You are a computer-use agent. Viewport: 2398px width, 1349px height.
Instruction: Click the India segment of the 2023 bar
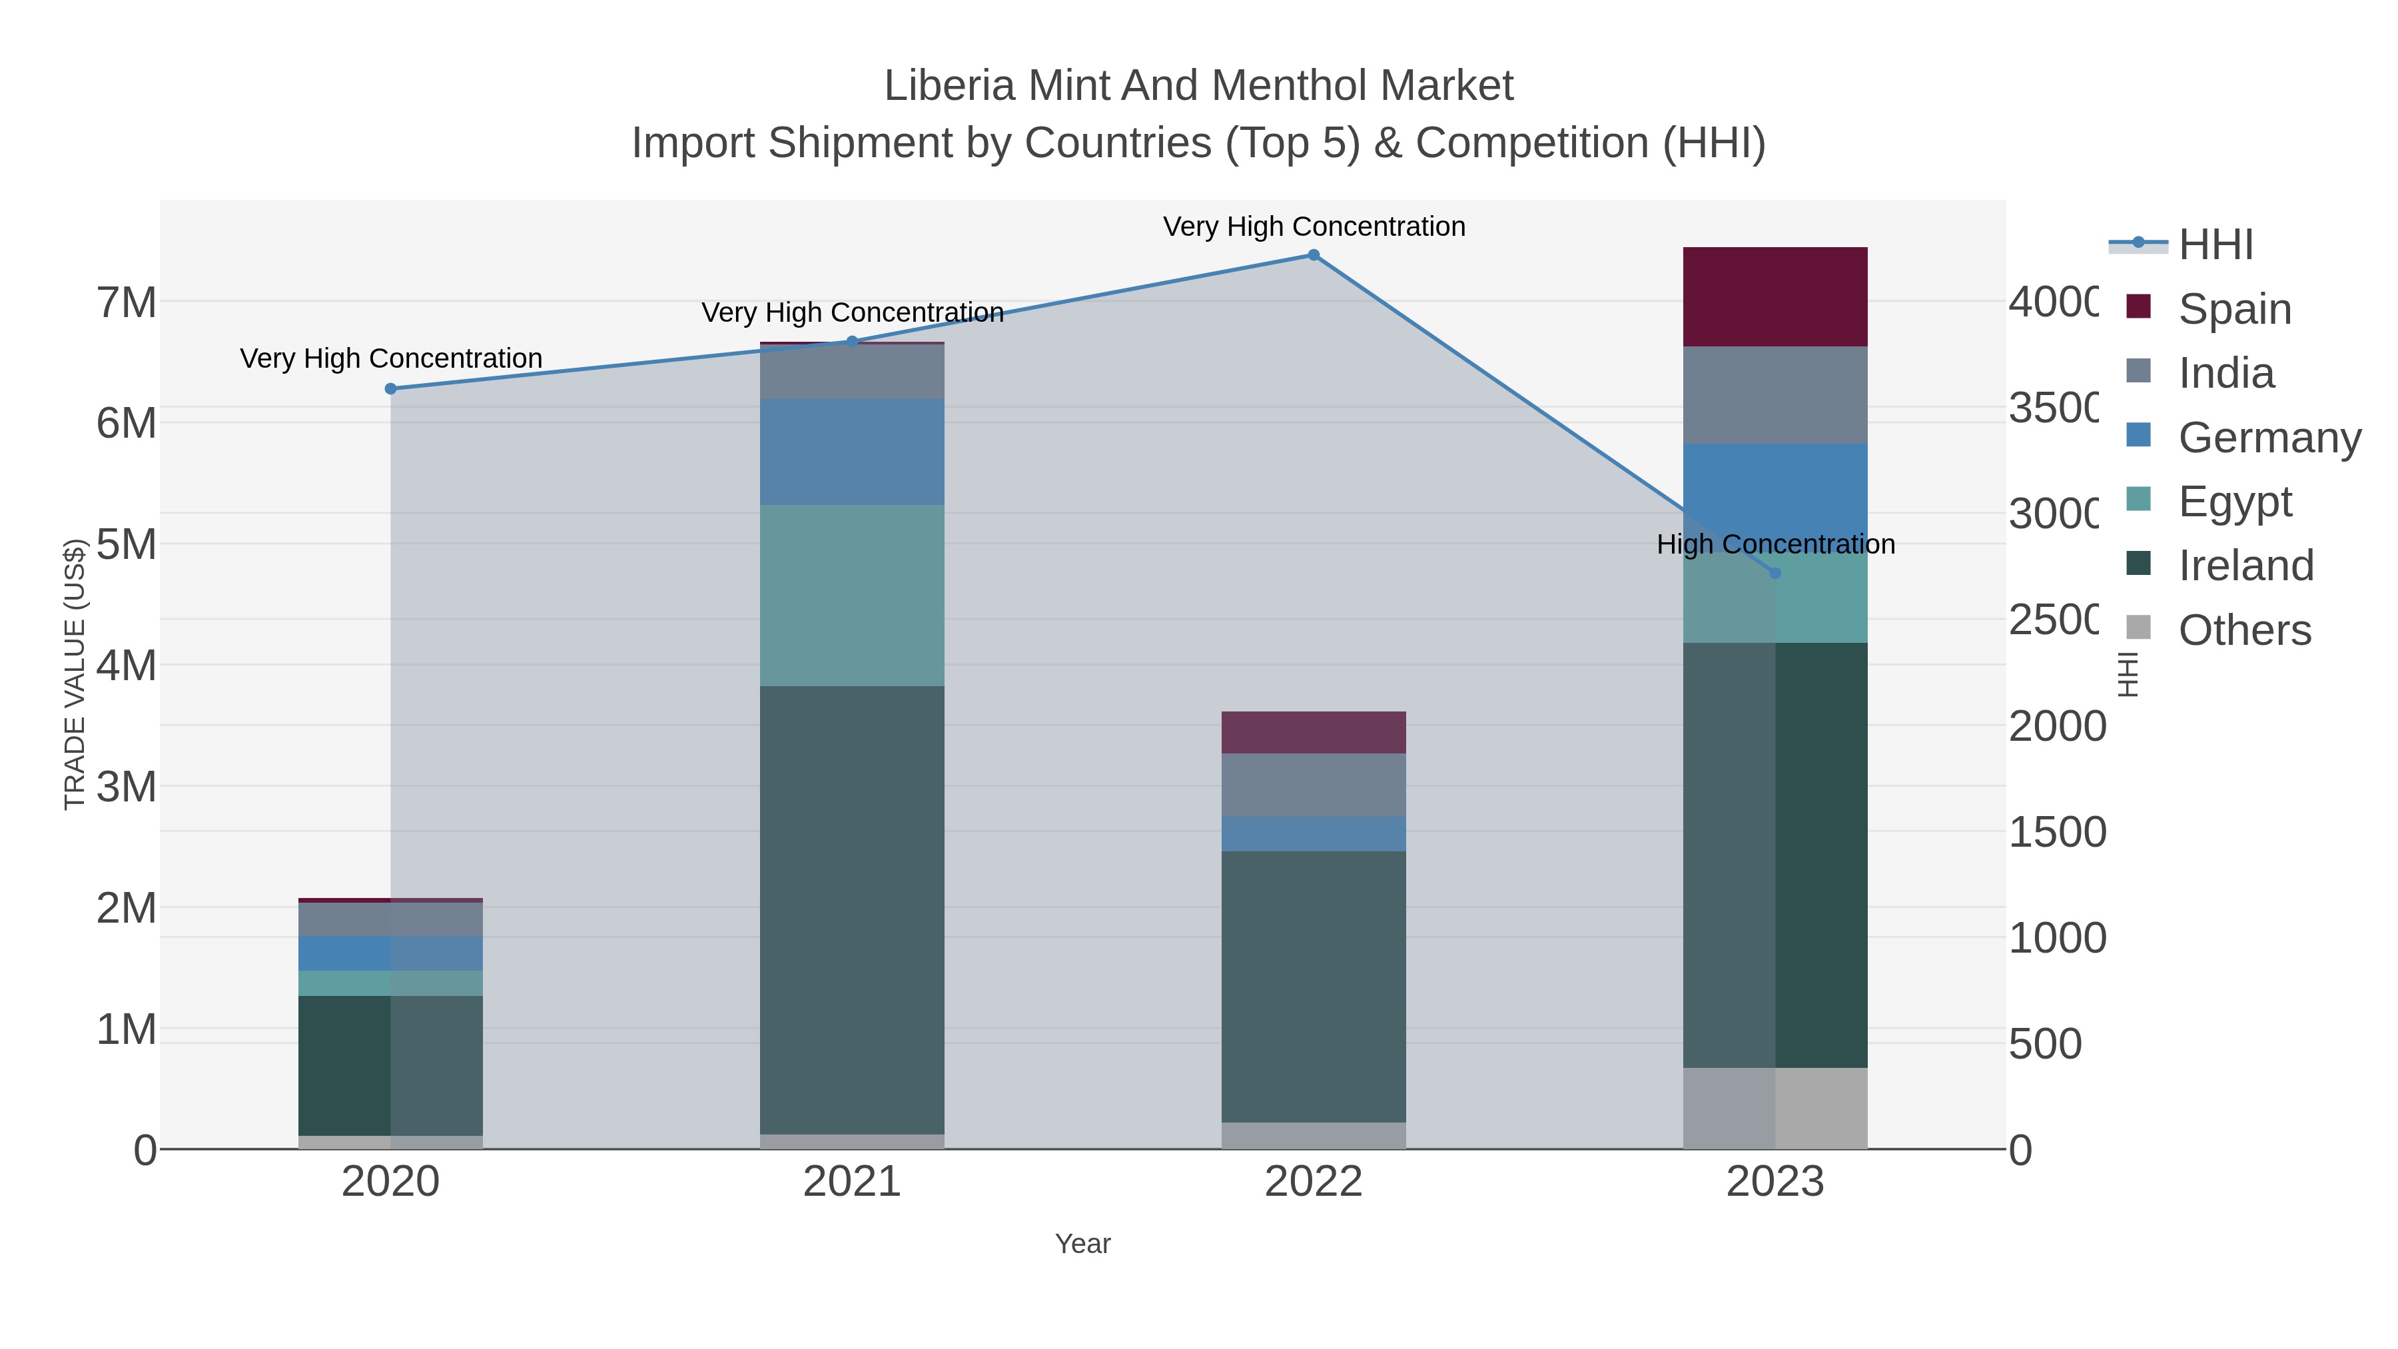coord(1775,396)
